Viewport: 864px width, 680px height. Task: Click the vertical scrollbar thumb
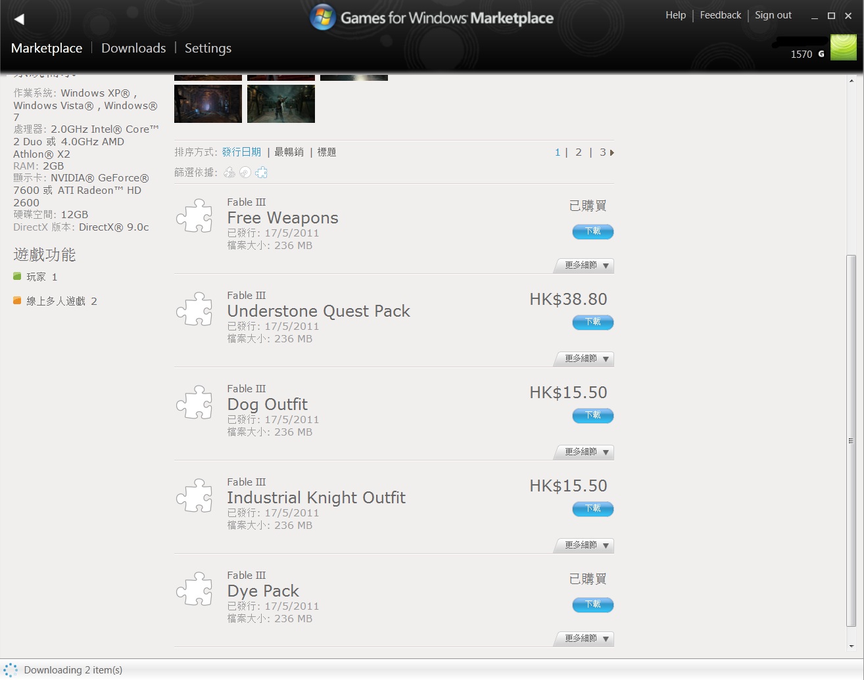pyautogui.click(x=851, y=440)
